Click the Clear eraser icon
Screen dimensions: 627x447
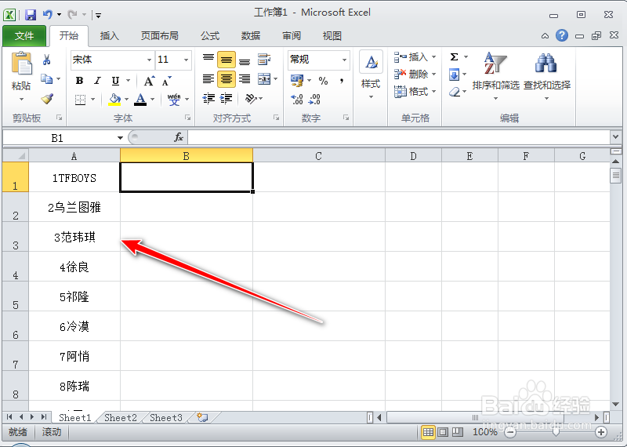point(455,92)
